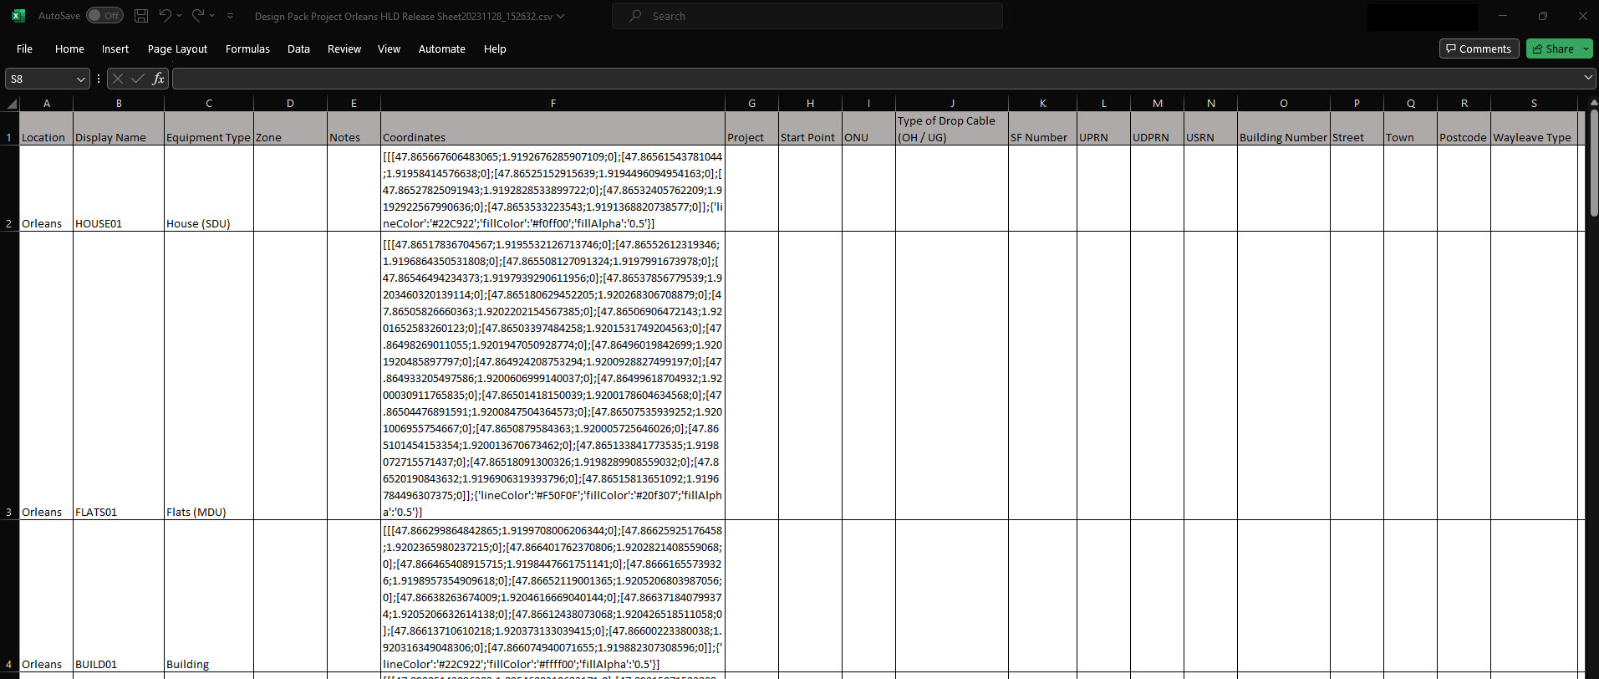Open the Customize Quick Access Toolbar dropdown
The height and width of the screenshot is (679, 1599).
coord(231,16)
